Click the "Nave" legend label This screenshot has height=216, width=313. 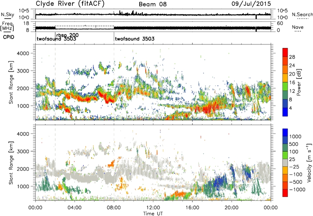tap(298, 27)
